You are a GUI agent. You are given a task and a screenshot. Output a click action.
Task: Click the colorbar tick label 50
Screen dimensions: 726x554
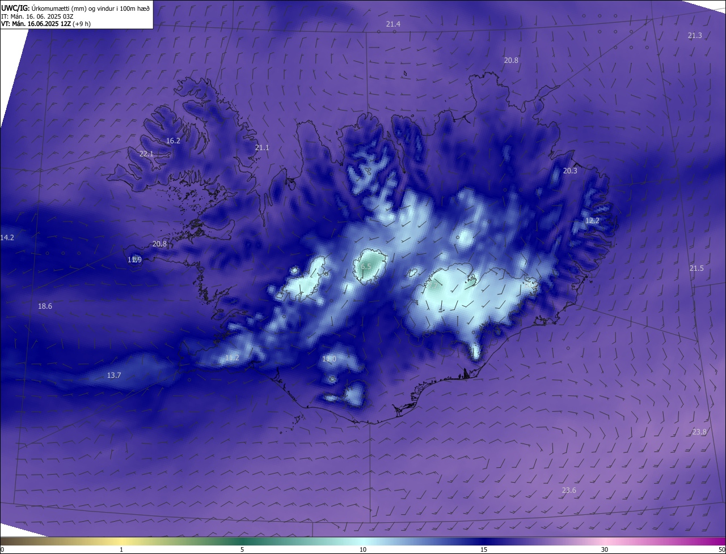721,549
